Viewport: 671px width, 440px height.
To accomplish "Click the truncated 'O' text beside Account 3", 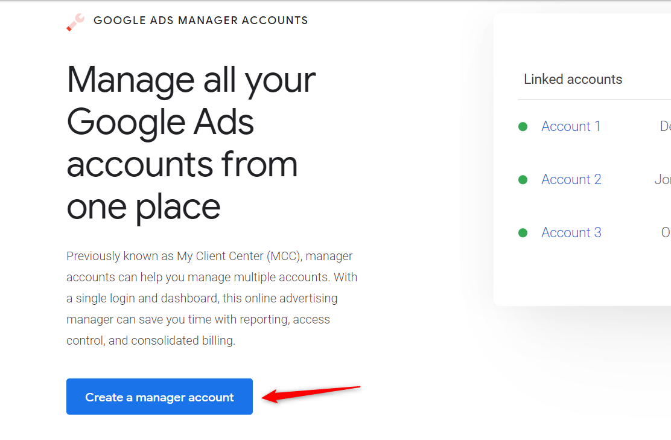I will (x=666, y=232).
